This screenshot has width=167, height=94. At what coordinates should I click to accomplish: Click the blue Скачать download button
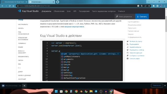click(142, 16)
